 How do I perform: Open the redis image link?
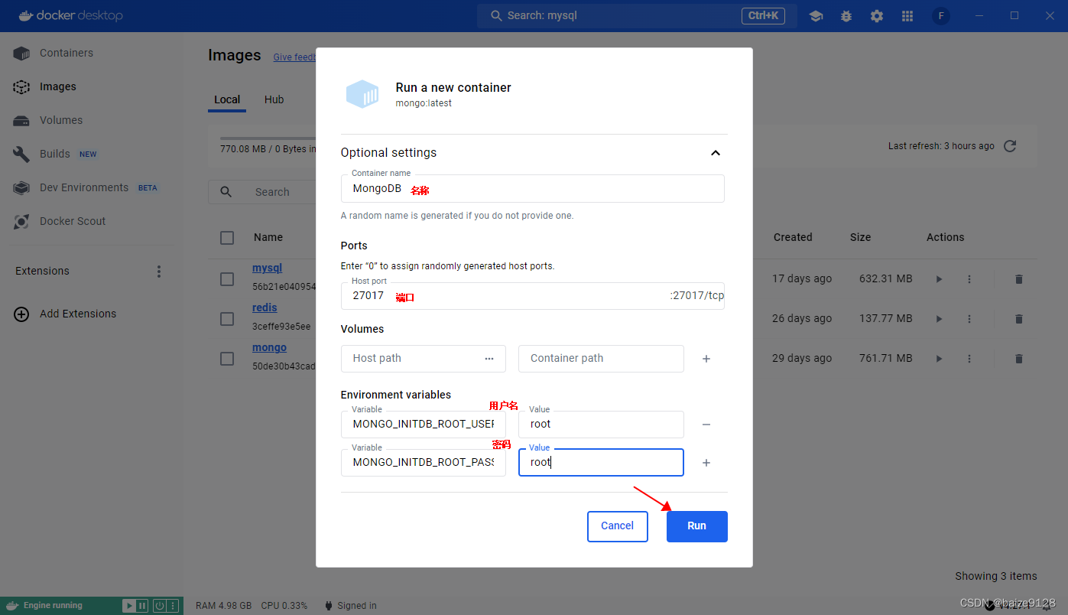coord(265,308)
